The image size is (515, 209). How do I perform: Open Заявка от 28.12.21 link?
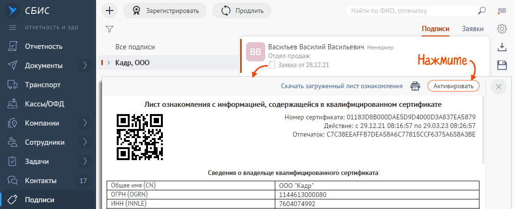point(303,65)
